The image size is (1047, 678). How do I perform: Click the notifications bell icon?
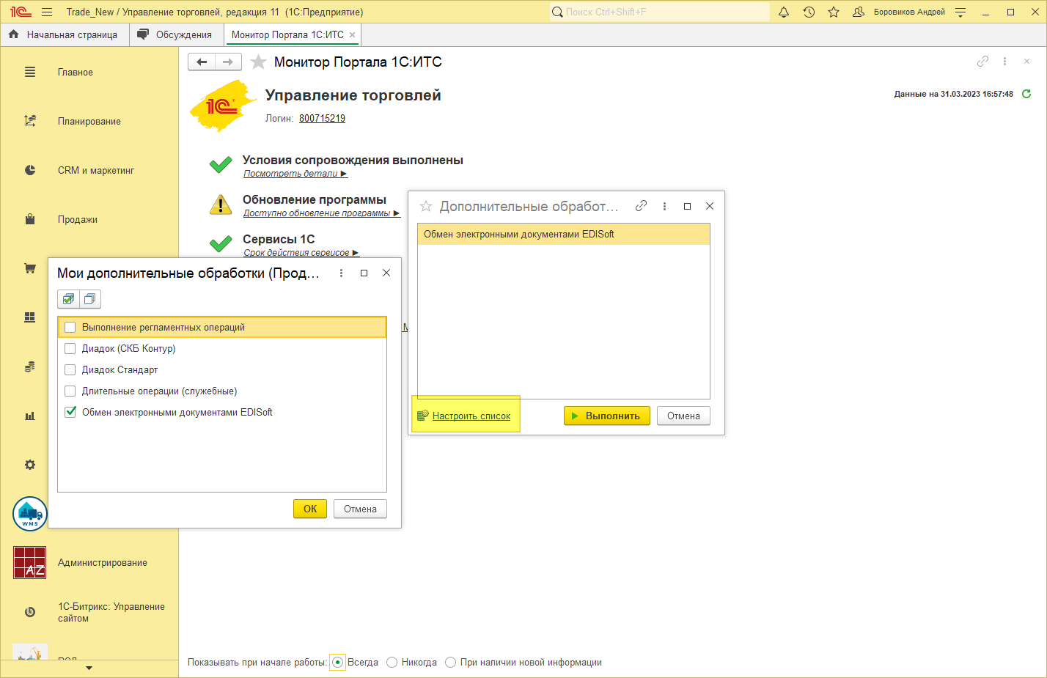[784, 12]
